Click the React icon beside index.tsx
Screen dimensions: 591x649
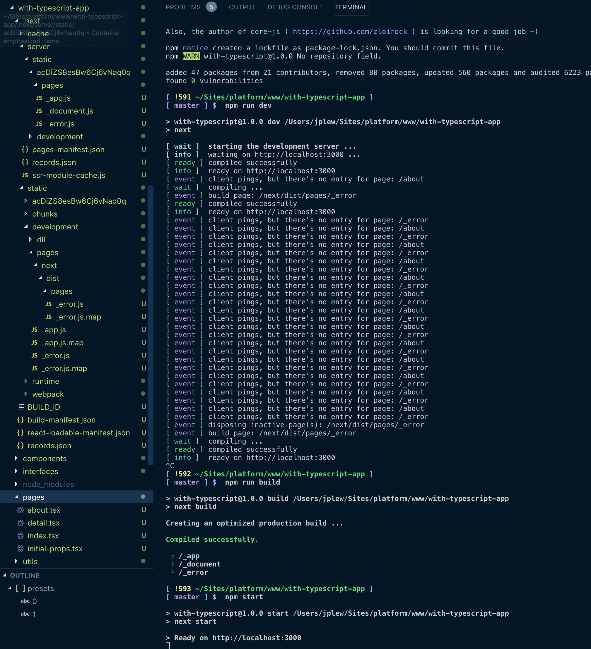click(20, 536)
